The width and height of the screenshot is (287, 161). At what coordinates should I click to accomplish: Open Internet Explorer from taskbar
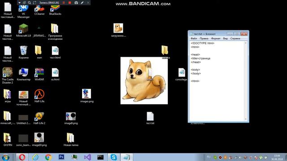[x=35, y=157]
